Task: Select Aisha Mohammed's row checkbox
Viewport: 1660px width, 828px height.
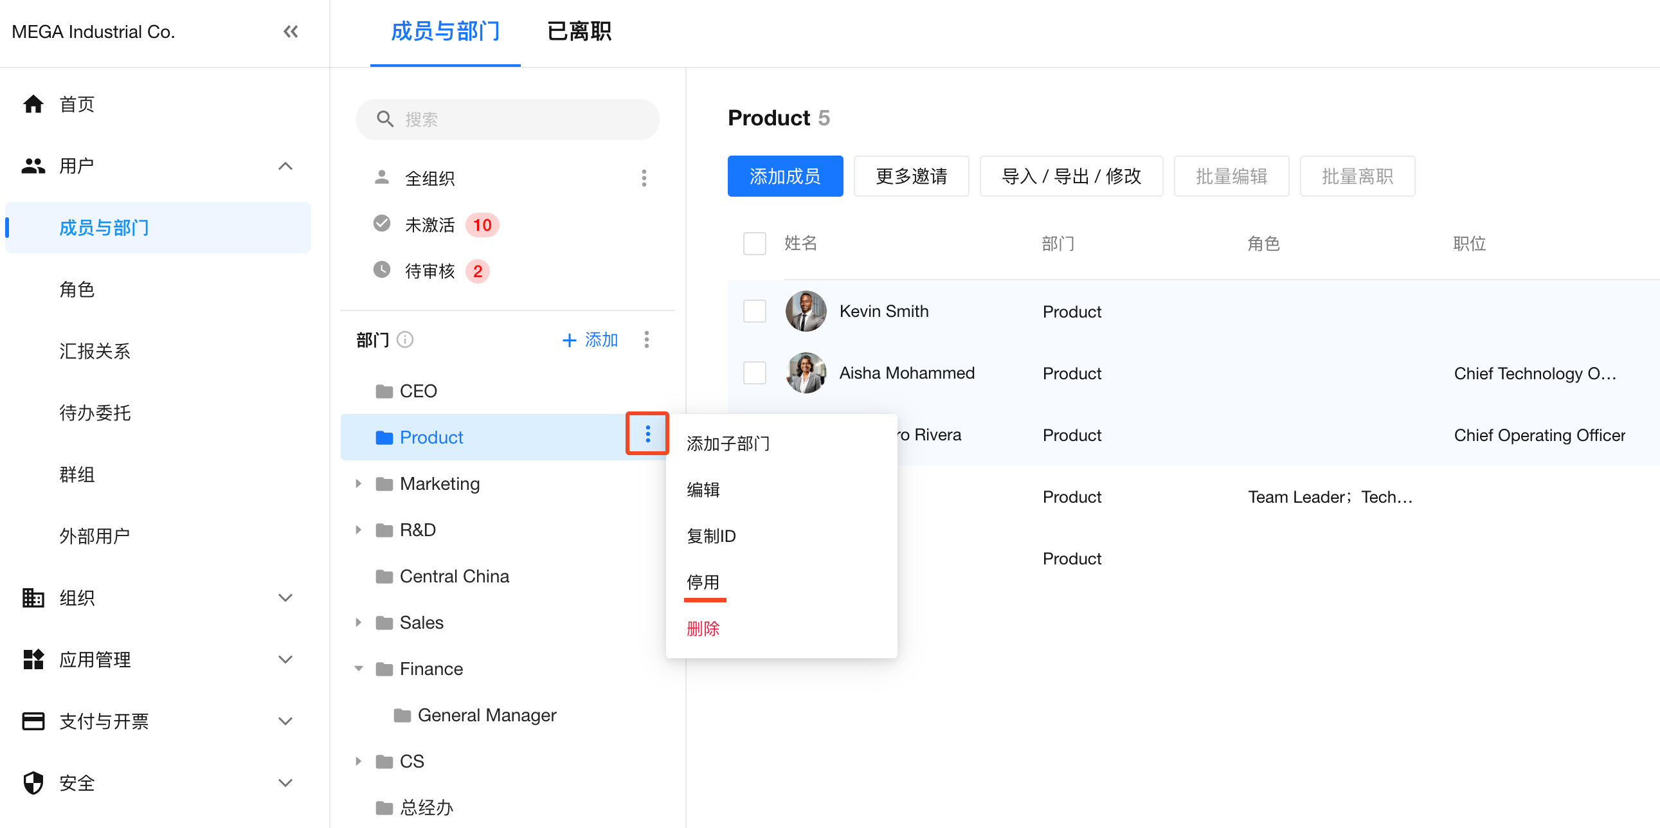Action: 754,373
